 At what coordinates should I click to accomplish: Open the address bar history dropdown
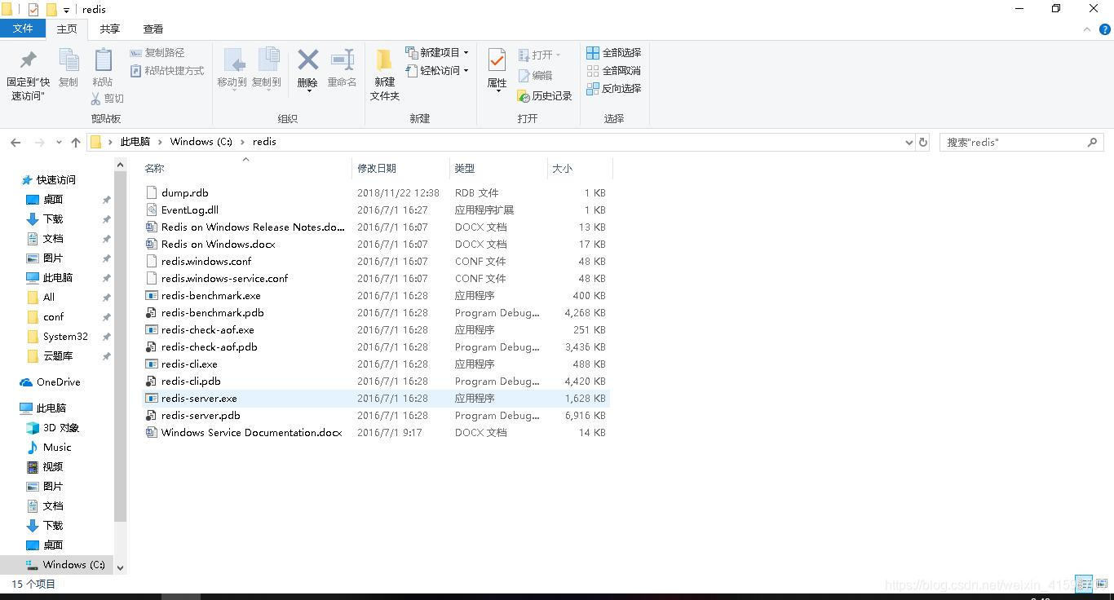pos(909,142)
